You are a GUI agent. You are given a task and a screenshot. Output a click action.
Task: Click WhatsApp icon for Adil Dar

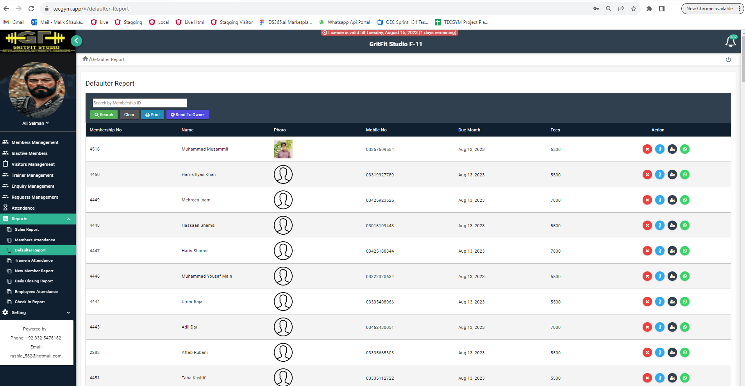click(684, 327)
